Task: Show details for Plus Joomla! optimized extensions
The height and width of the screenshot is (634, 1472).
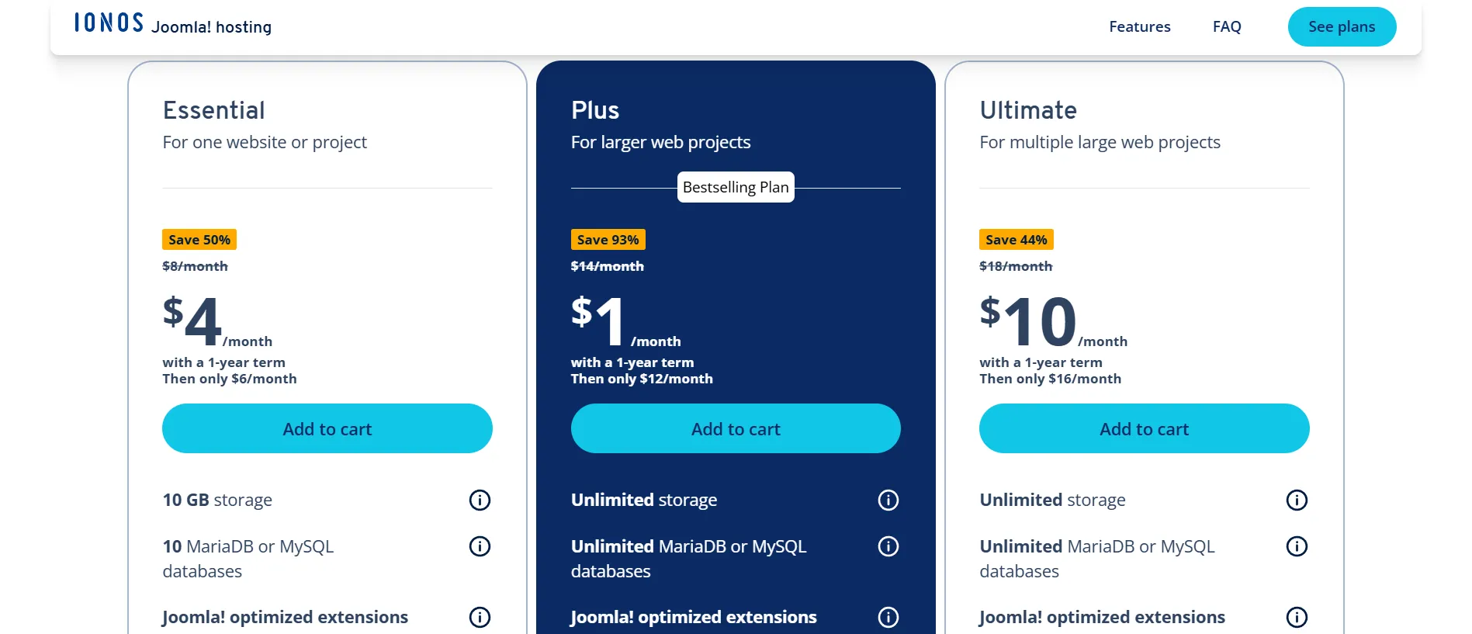Action: (888, 618)
